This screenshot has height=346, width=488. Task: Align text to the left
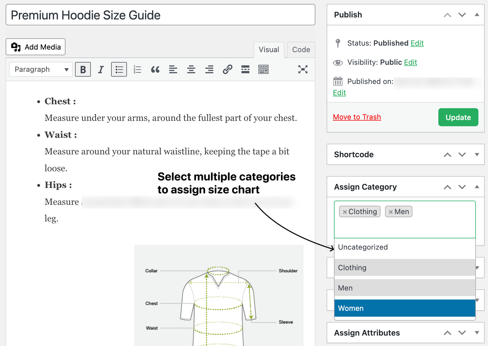(x=173, y=69)
